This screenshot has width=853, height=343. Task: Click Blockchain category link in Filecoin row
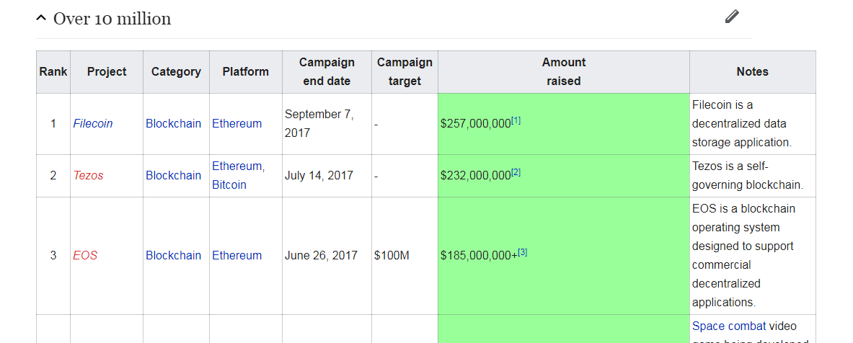(x=173, y=123)
